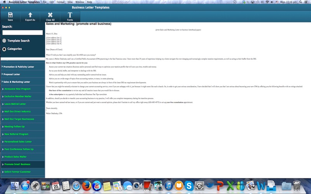Click the Export As arrow icon

(x=30, y=15)
